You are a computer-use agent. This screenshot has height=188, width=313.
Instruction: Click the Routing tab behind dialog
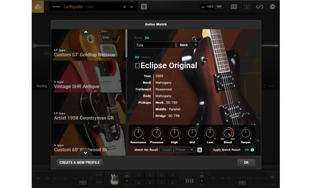(42, 86)
